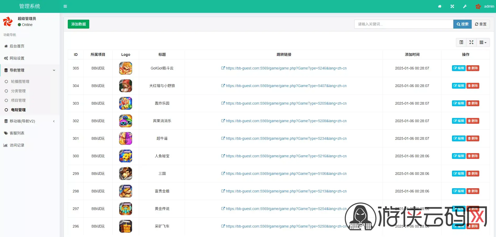Click the home icon in top bar
The image size is (496, 237).
point(440,6)
